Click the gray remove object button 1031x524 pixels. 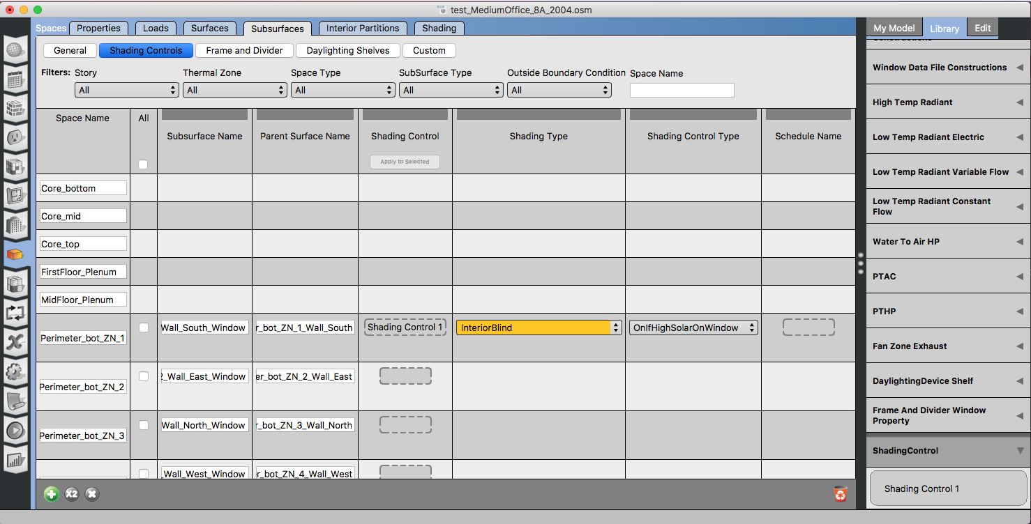[92, 494]
